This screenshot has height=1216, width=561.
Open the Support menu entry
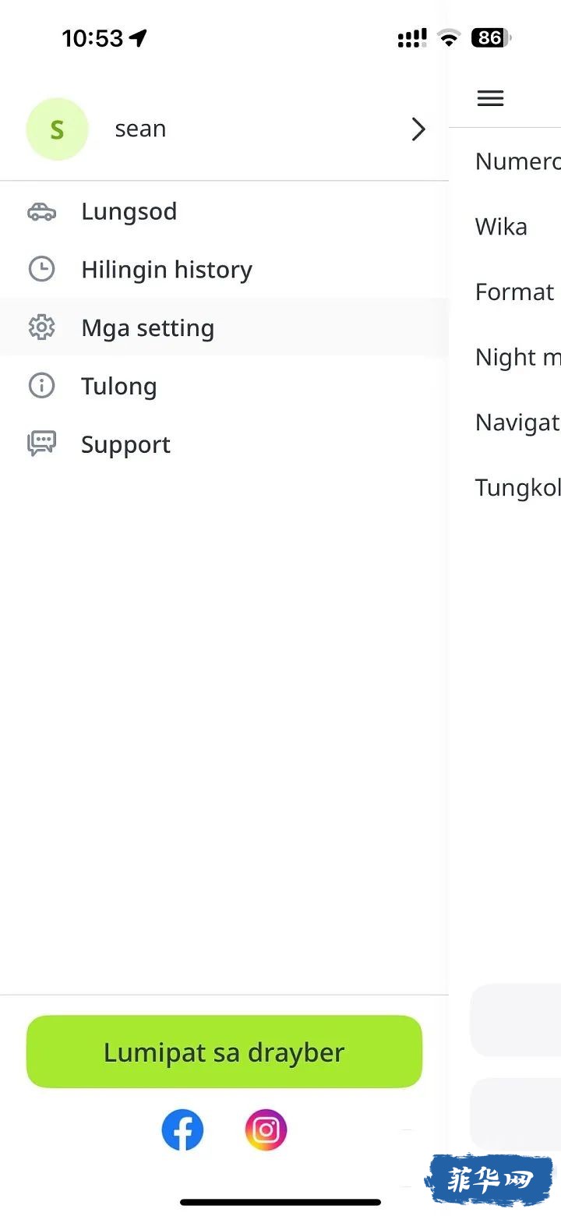(x=125, y=444)
